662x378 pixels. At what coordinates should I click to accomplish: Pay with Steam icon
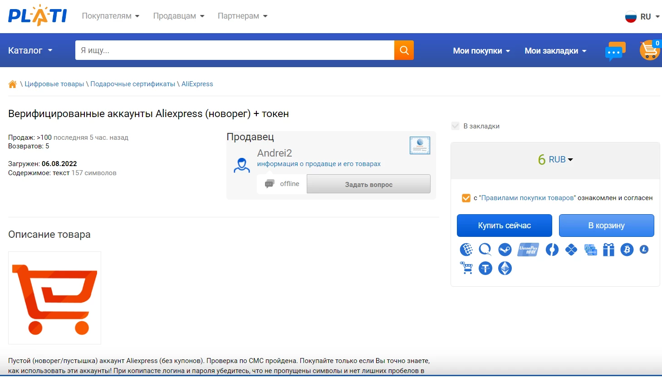(x=505, y=250)
